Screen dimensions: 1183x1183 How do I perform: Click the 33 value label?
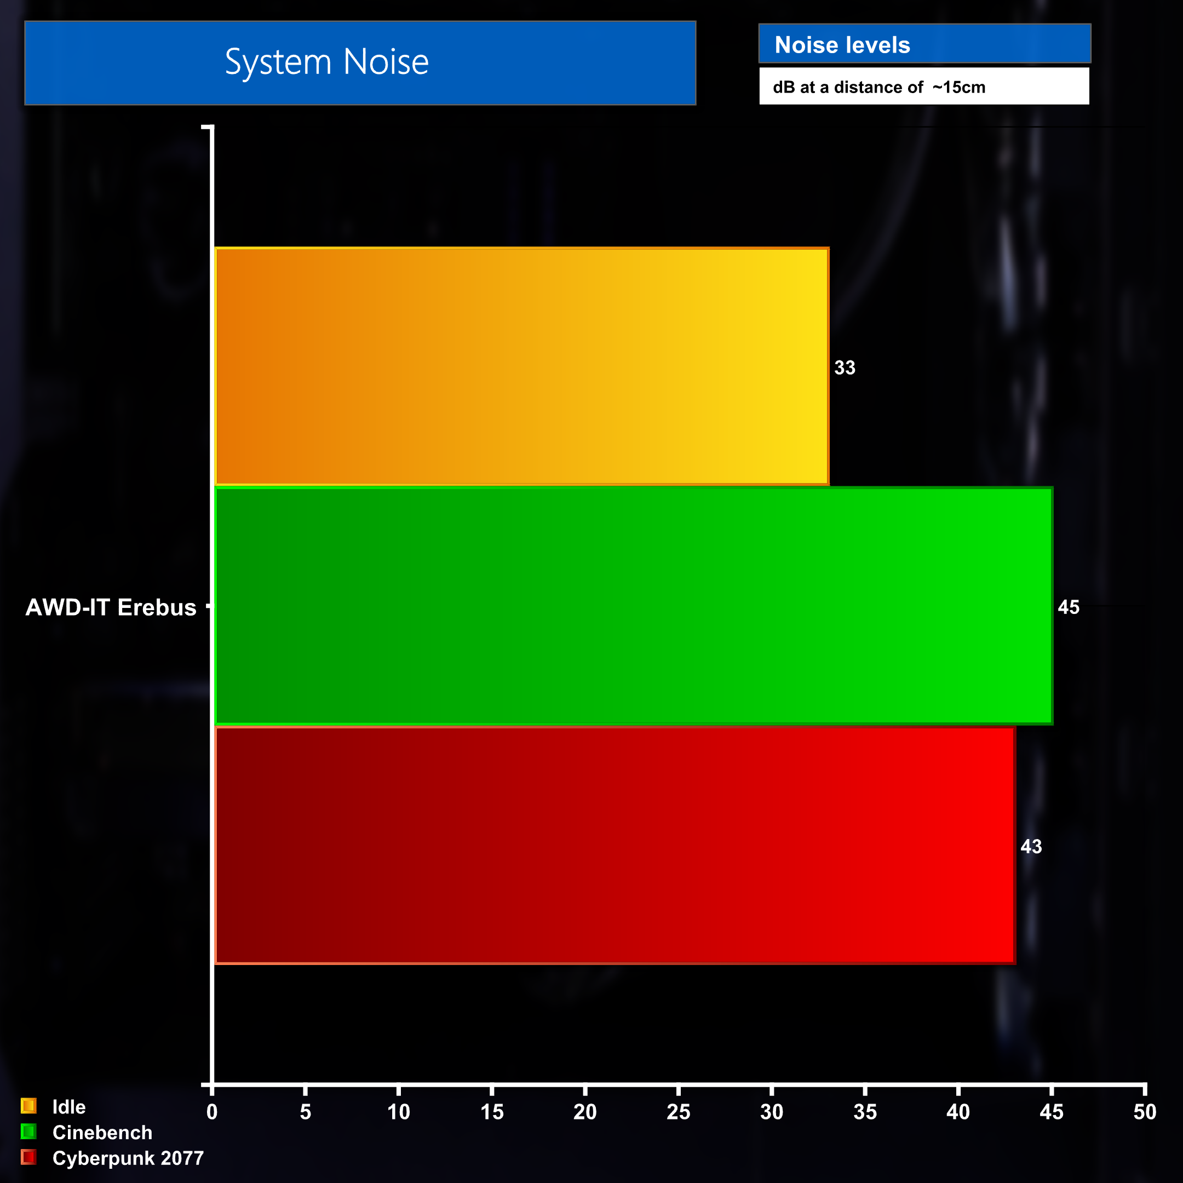(x=845, y=367)
